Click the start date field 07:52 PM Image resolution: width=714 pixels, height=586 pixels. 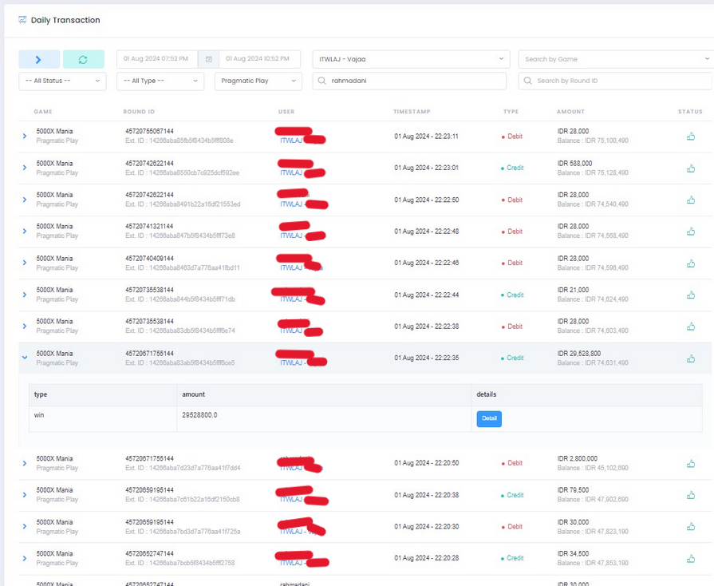coord(156,59)
